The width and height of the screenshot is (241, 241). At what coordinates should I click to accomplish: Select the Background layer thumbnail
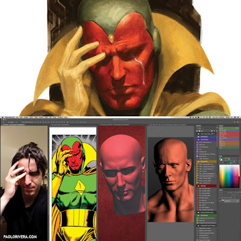tap(223, 201)
